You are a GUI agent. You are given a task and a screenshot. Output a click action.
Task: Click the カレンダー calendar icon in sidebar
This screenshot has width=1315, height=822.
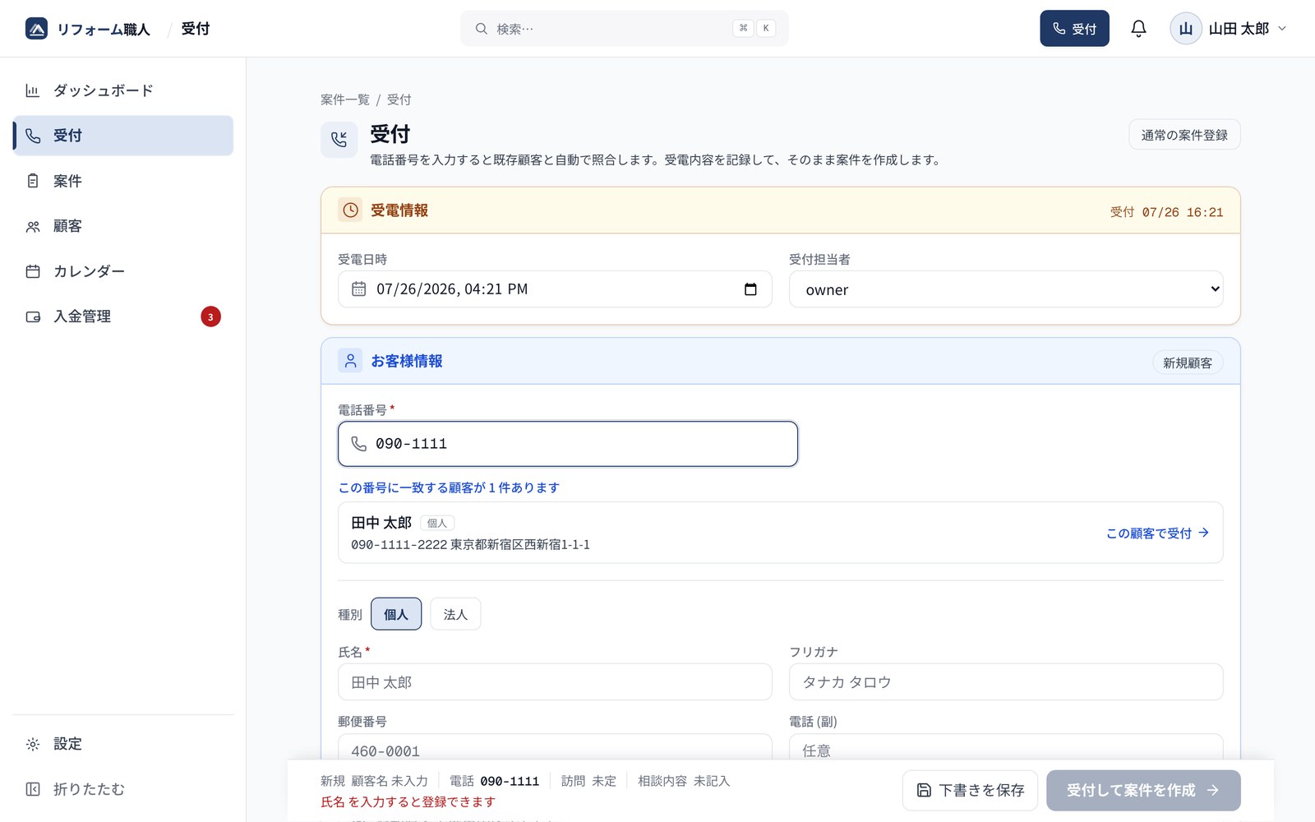pyautogui.click(x=33, y=271)
